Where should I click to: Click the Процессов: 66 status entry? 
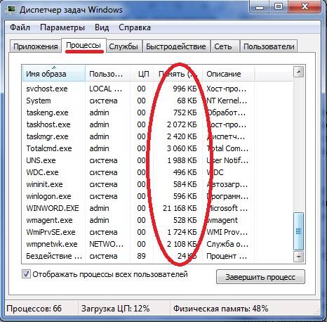click(34, 309)
